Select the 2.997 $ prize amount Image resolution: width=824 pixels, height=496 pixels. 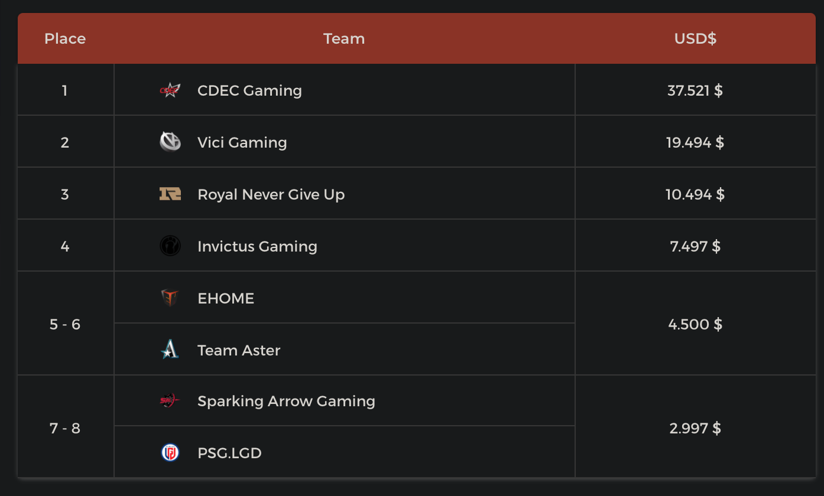[695, 428]
